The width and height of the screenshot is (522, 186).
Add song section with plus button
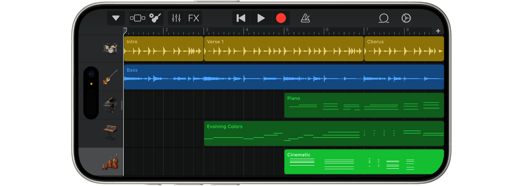point(438,31)
